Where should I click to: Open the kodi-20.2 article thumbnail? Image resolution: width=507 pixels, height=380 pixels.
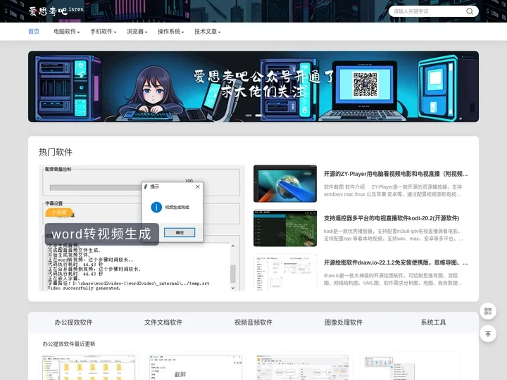(285, 228)
